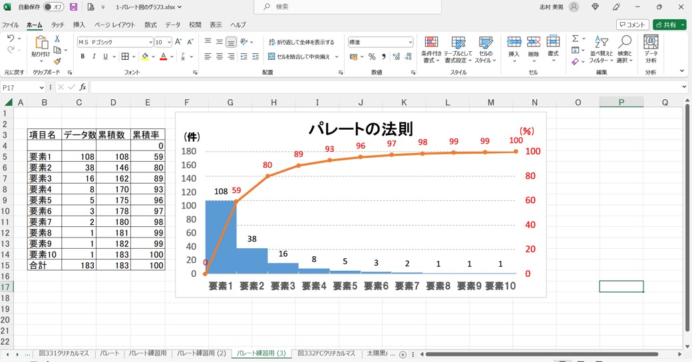Click the AutoSum sigma icon

click(x=576, y=39)
